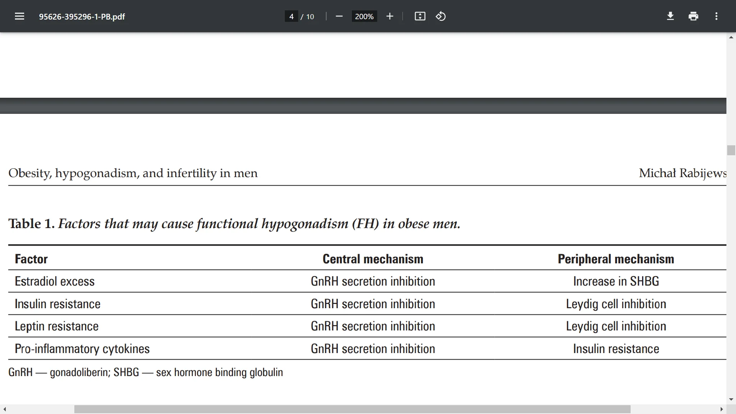Download the PDF file
This screenshot has width=736, height=414.
point(670,16)
